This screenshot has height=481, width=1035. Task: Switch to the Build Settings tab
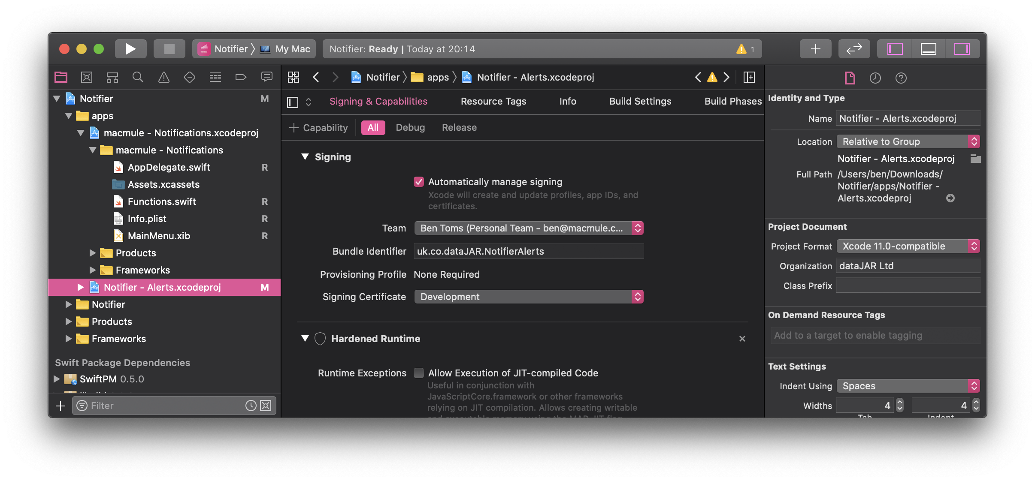640,101
